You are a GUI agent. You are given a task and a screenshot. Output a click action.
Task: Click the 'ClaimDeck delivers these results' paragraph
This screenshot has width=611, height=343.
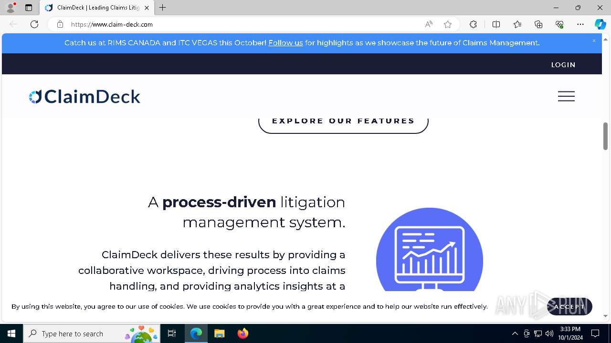coord(212,270)
